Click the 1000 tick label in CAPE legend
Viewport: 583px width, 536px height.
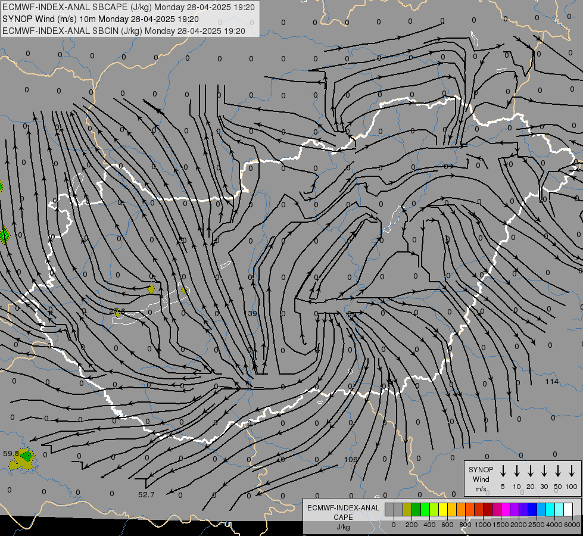[483, 525]
